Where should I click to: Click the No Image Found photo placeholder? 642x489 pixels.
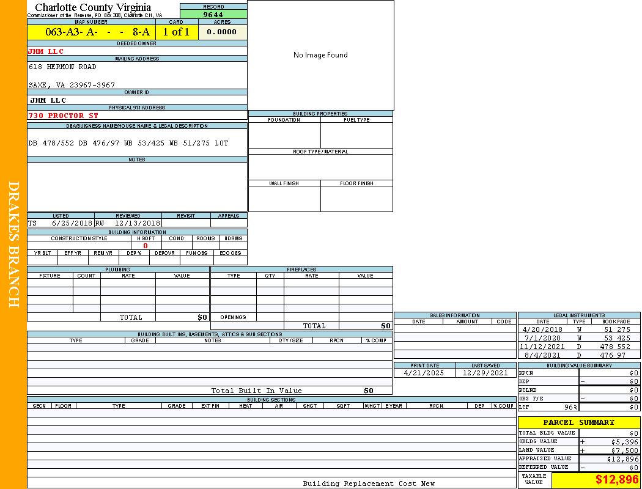(x=320, y=55)
